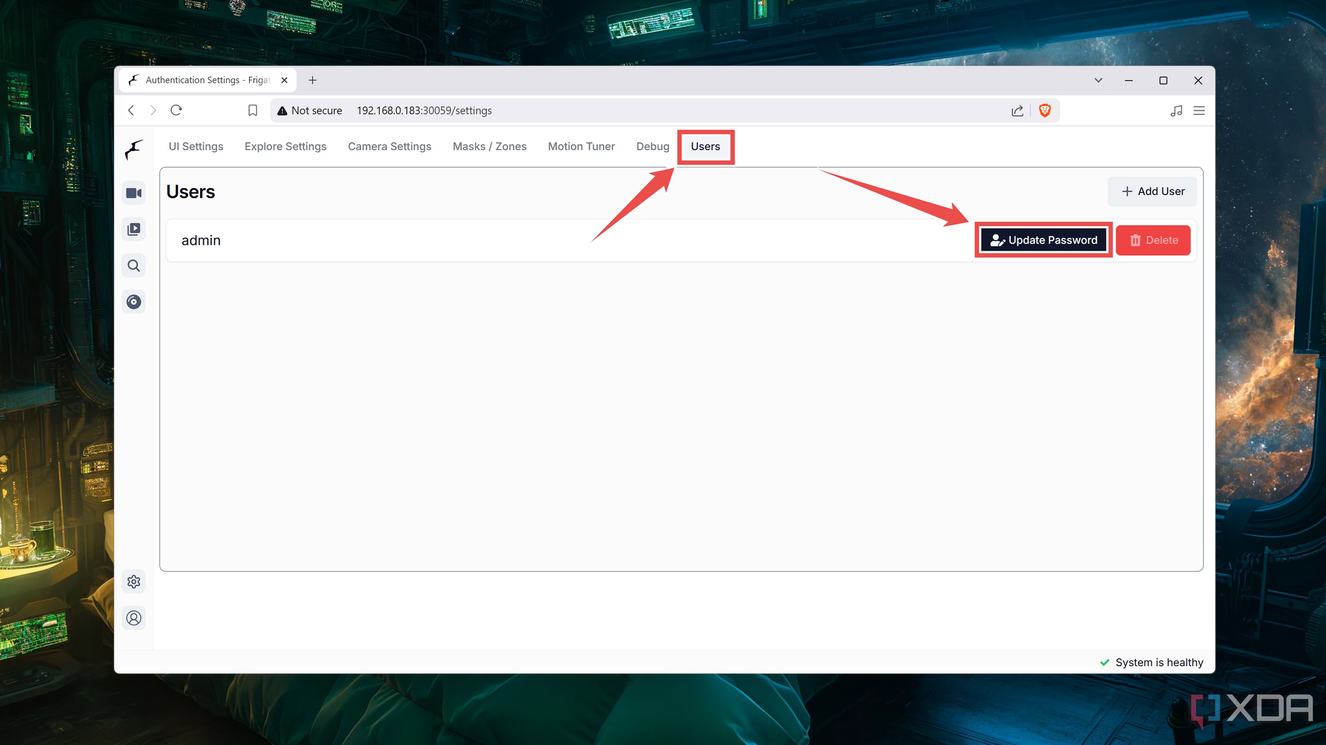Switch to the Camera Settings tab
Screen dimensions: 1326x745
pos(389,147)
